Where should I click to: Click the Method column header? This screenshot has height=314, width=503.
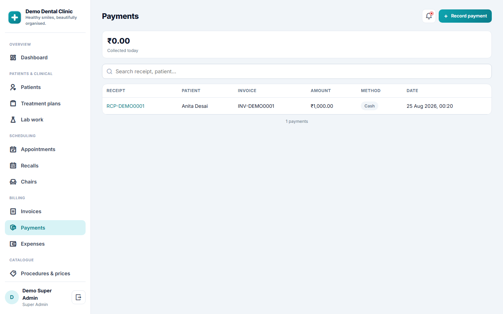click(x=371, y=91)
